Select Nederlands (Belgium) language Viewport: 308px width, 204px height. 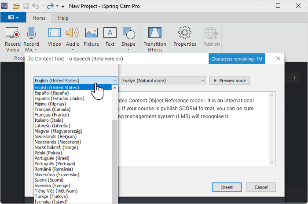point(73,136)
